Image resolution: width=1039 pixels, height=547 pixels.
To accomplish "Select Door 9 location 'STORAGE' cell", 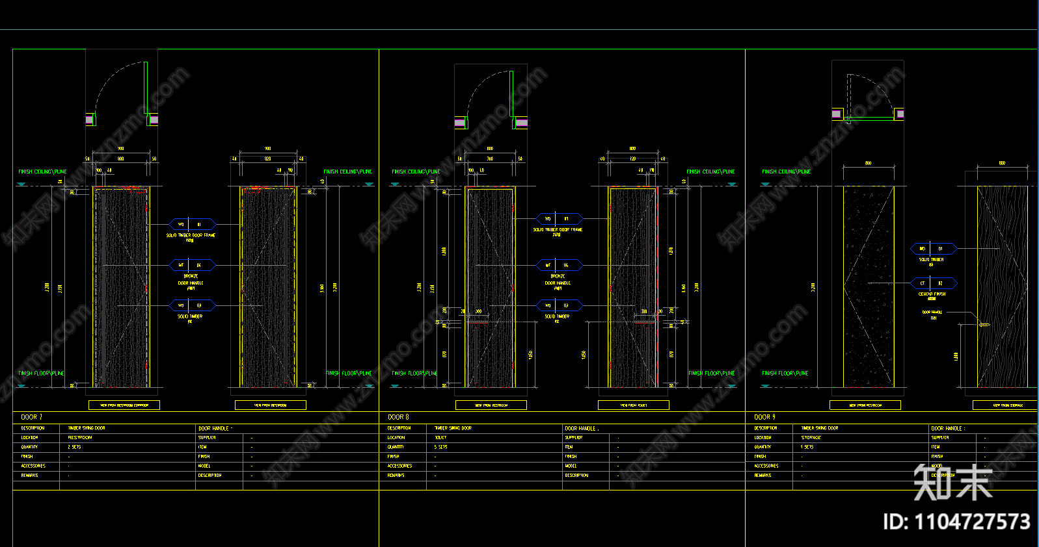I will (x=811, y=438).
